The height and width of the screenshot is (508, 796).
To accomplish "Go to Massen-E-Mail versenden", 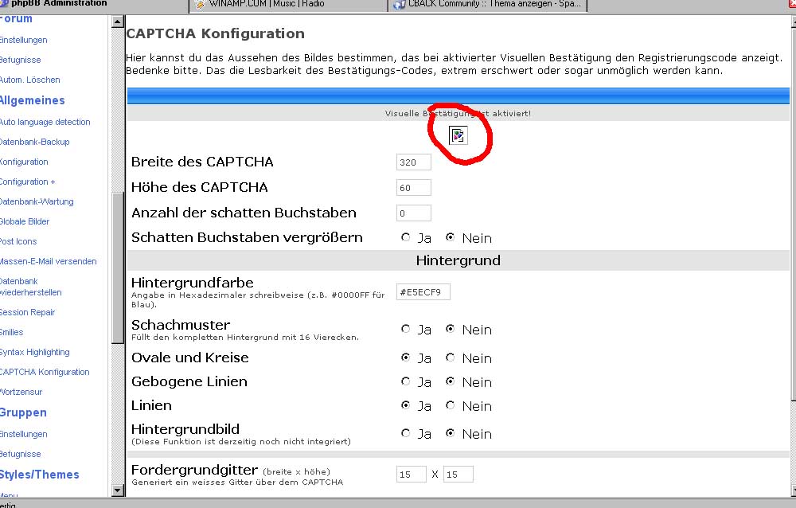I will point(48,261).
